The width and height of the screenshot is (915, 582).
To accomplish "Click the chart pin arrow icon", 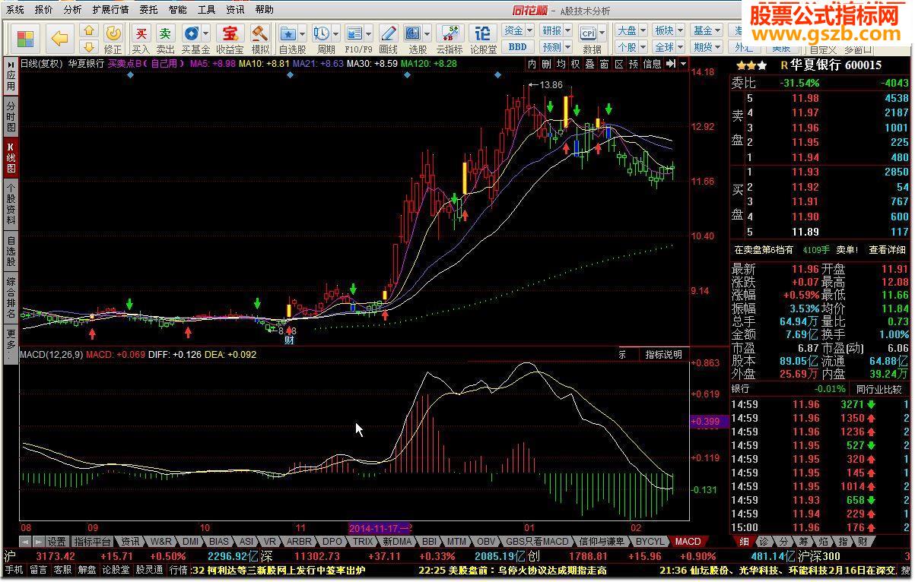I will pyautogui.click(x=670, y=64).
